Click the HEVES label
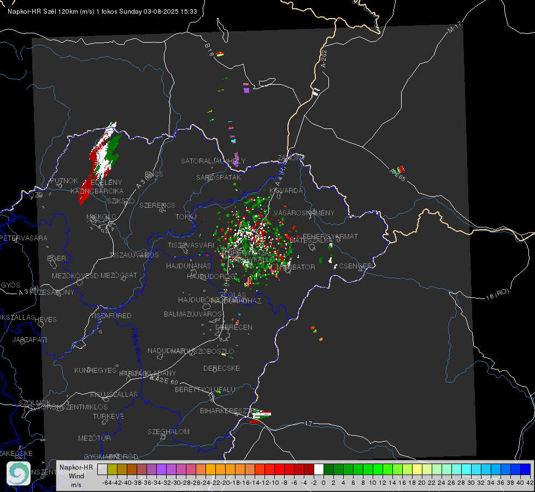The width and height of the screenshot is (535, 492). pyautogui.click(x=45, y=320)
